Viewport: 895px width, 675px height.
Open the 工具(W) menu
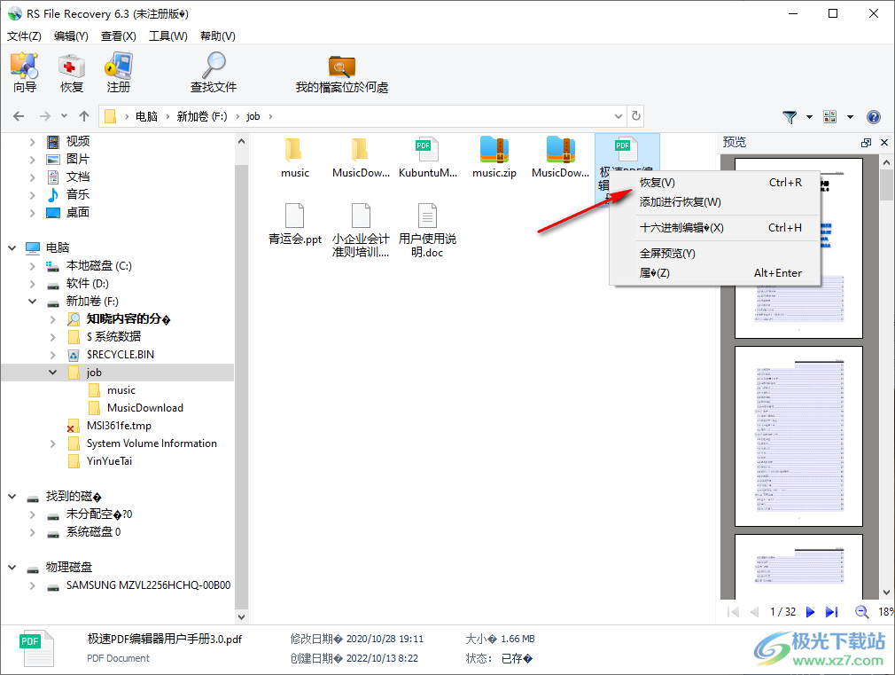pyautogui.click(x=167, y=36)
